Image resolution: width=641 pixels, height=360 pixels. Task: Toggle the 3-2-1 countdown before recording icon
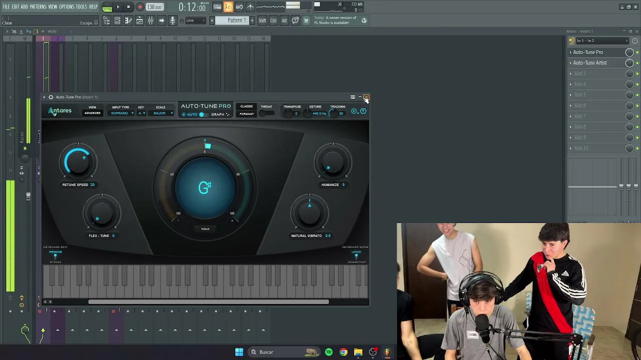(228, 7)
